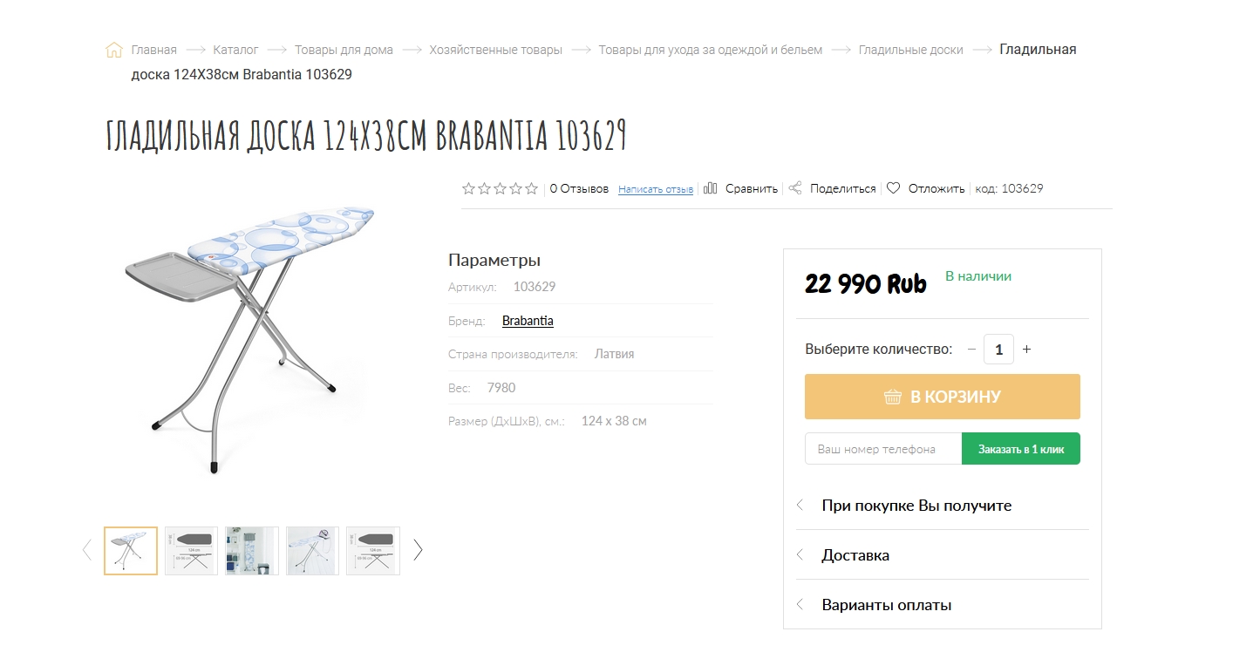Decrease quantity with minus sign
This screenshot has height=659, width=1260.
click(971, 350)
